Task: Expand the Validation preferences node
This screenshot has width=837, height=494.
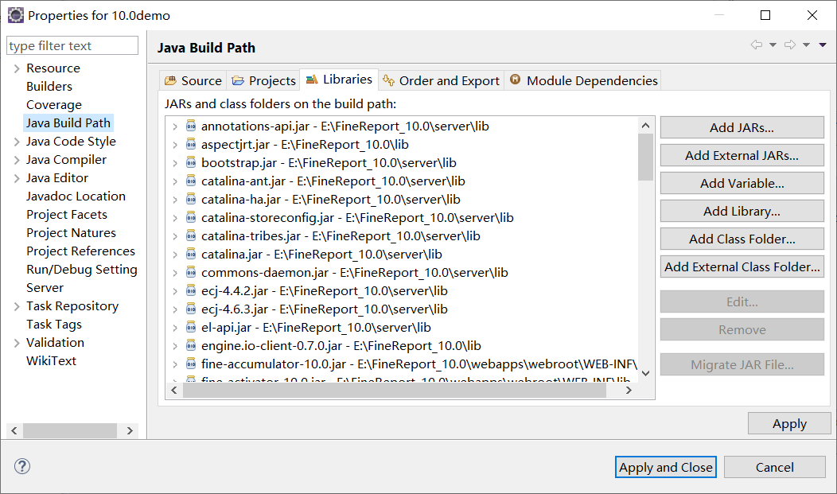Action: tap(17, 343)
